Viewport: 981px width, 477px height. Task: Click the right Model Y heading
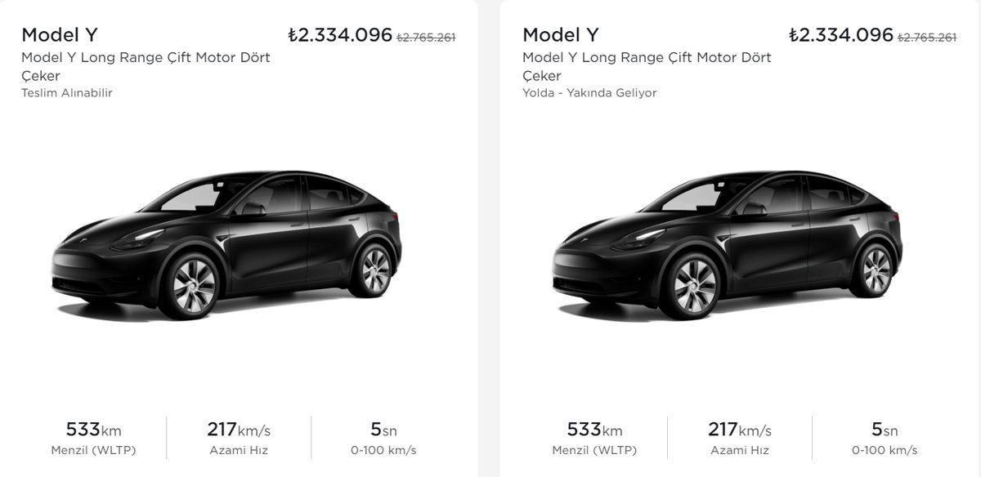click(561, 34)
